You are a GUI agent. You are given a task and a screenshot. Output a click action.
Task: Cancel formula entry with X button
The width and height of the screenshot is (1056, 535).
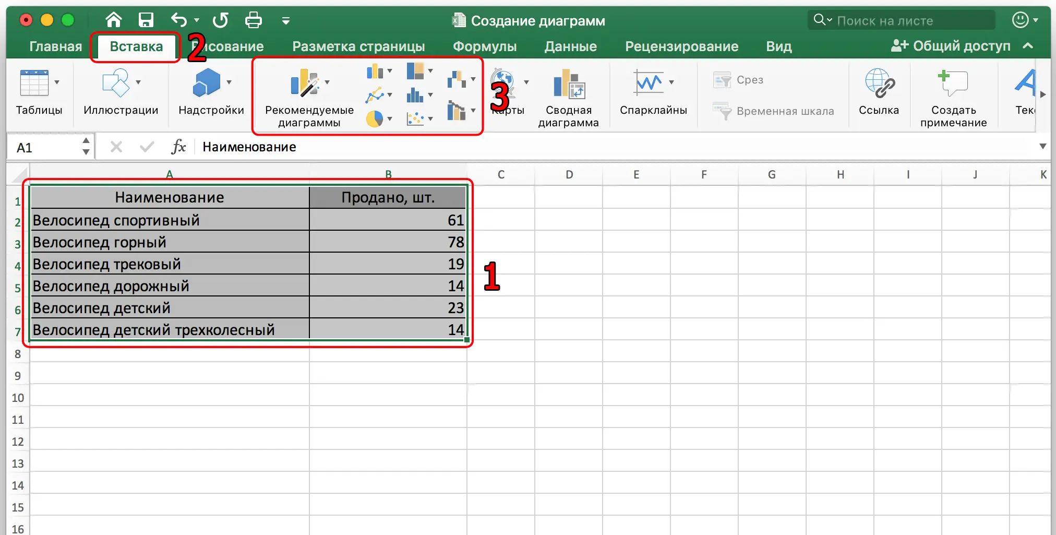pos(116,147)
